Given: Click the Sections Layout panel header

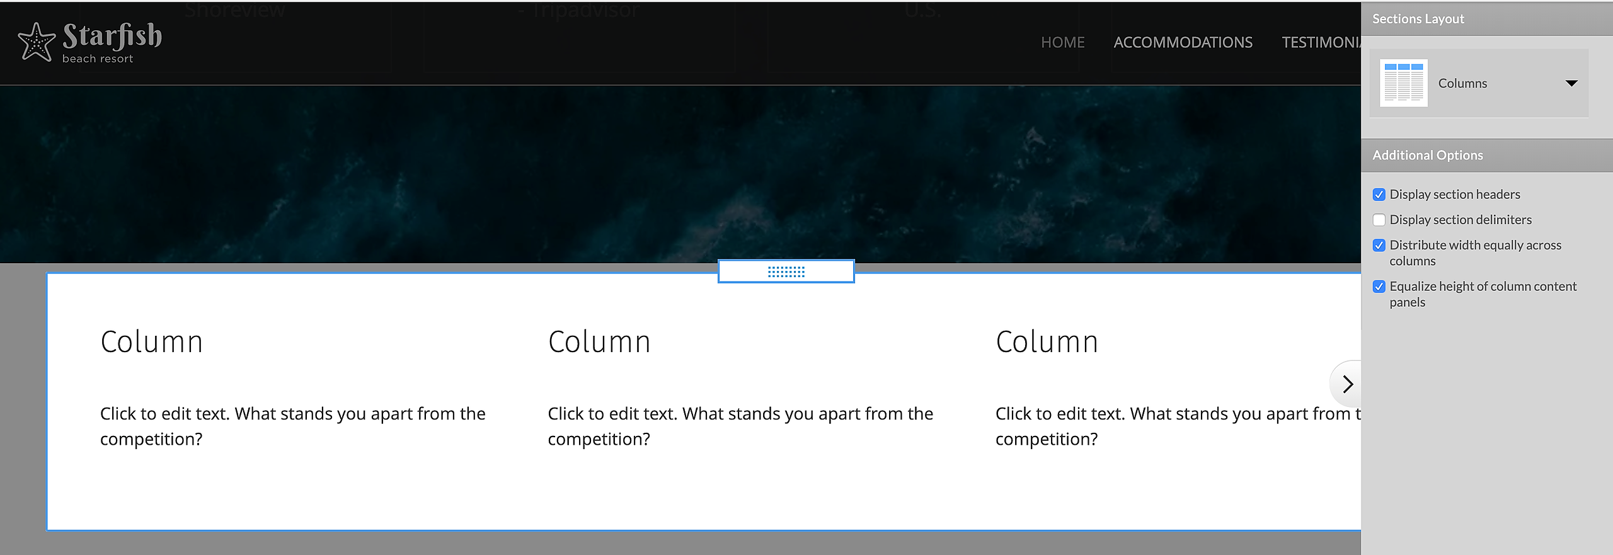Looking at the screenshot, I should click(1487, 19).
